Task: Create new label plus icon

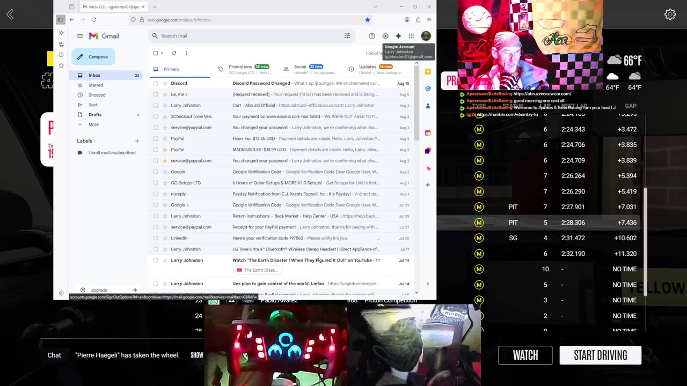Action: (x=137, y=141)
